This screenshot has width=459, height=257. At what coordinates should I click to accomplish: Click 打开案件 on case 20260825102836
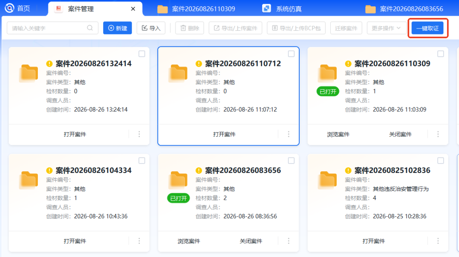(374, 241)
